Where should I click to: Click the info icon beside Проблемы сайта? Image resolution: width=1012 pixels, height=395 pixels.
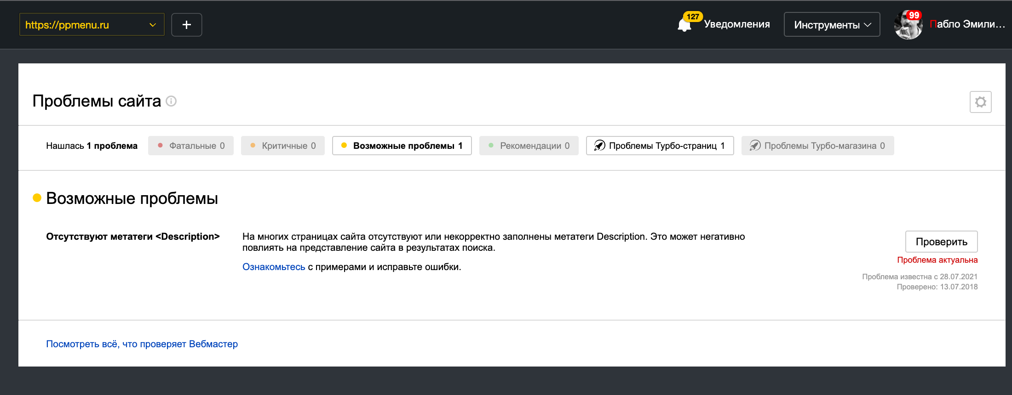click(x=171, y=101)
